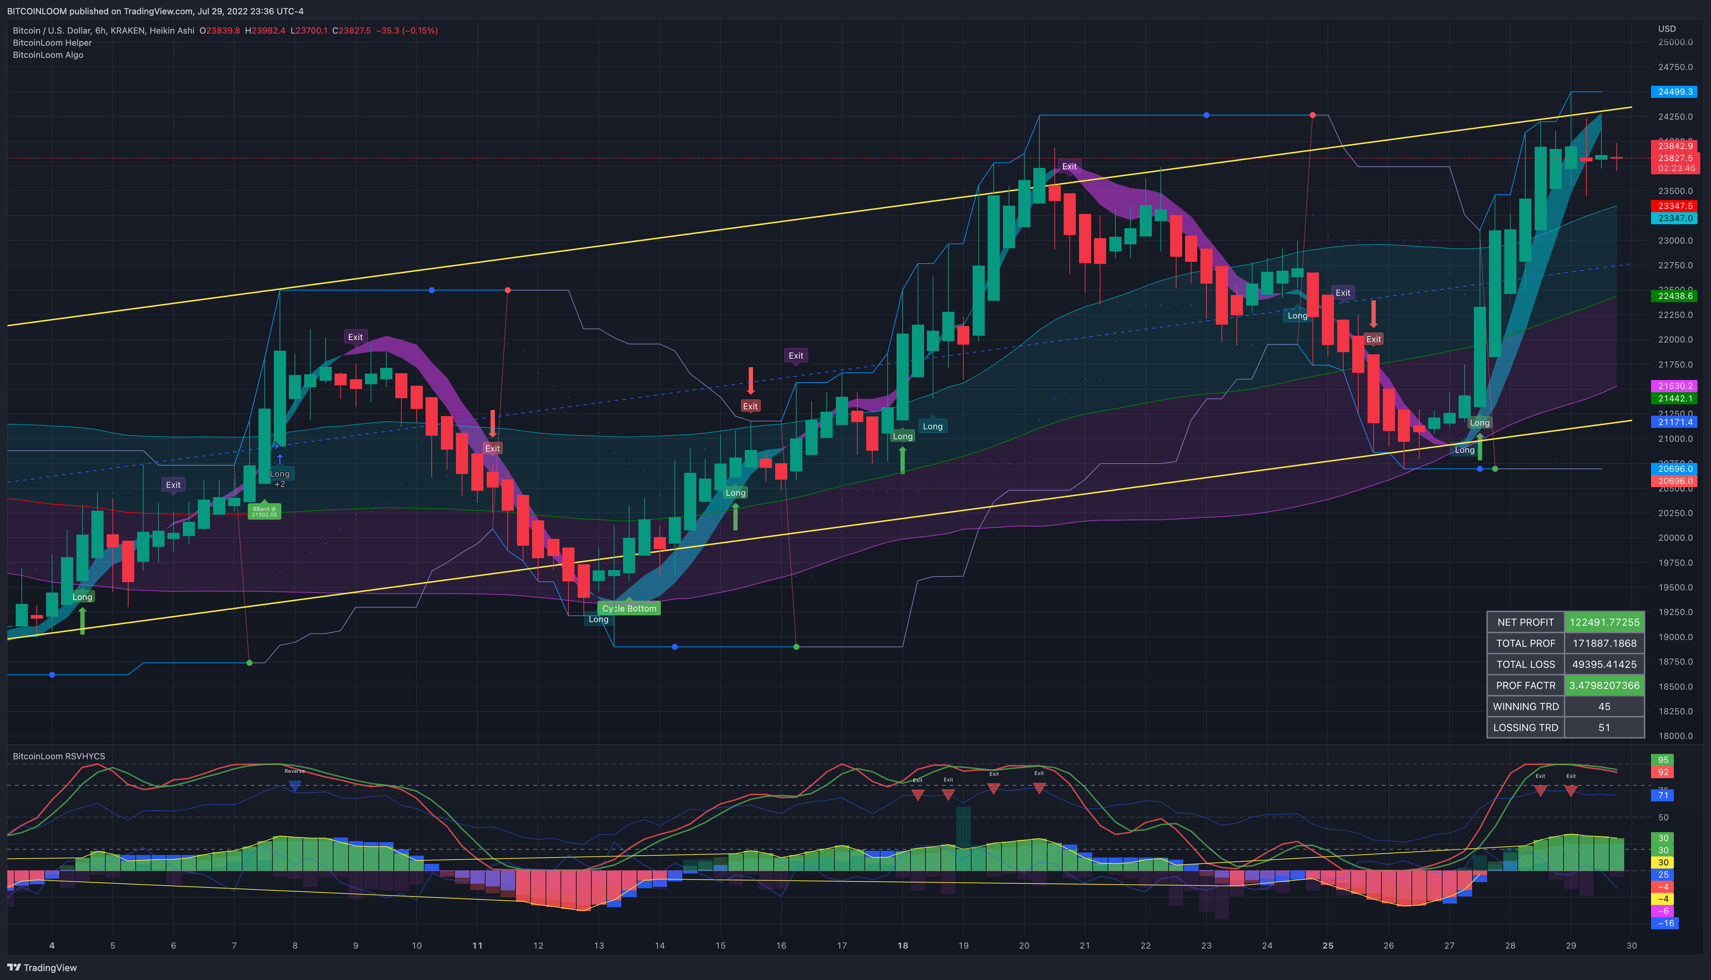The width and height of the screenshot is (1711, 980).
Task: Click the 19000.0 price axis label
Action: point(1675,637)
